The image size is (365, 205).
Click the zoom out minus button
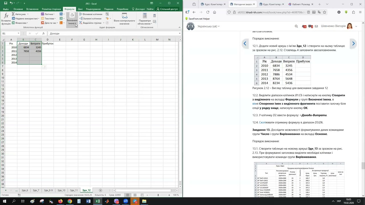point(147,195)
